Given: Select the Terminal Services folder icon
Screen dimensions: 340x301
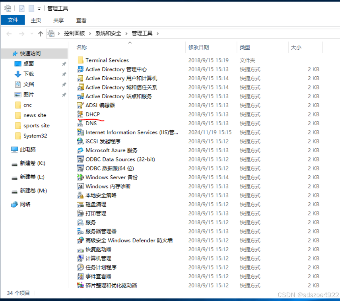Looking at the screenshot, I should tap(80, 60).
